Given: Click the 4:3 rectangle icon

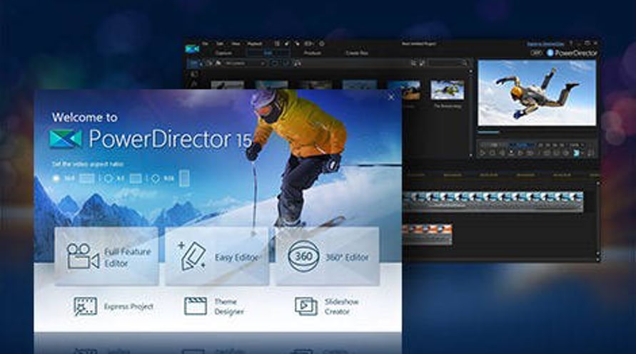Looking at the screenshot, I should pos(136,178).
